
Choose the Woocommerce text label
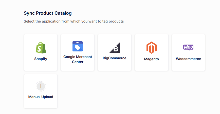pyautogui.click(x=188, y=59)
